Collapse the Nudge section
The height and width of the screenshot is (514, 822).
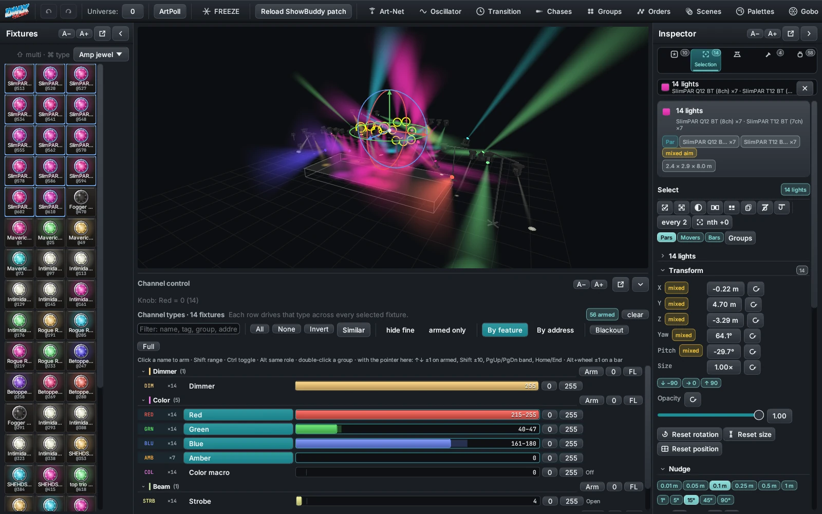[663, 469]
